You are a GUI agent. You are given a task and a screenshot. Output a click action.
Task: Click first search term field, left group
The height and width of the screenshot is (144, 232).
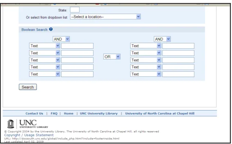tap(77, 46)
